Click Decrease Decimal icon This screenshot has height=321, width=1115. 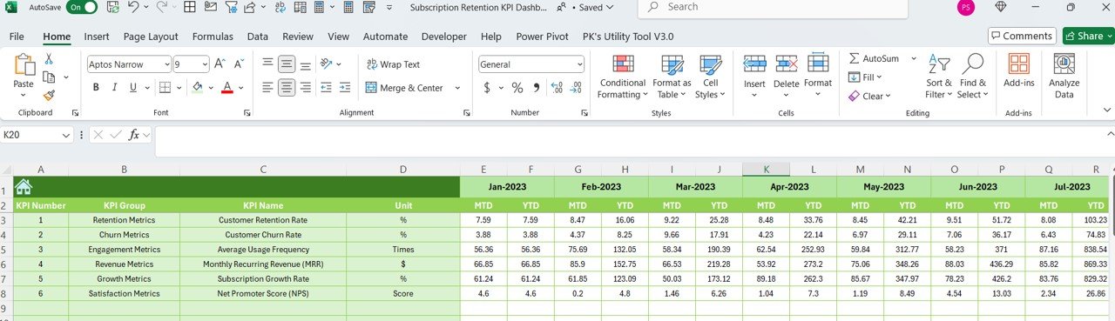click(577, 88)
